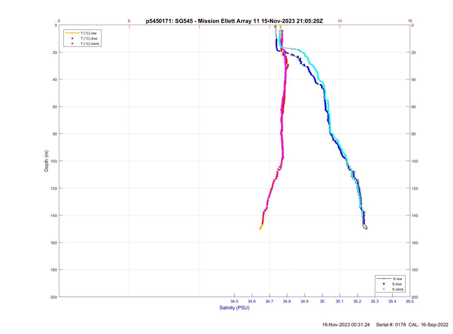This screenshot has width=453, height=334.
Task: Click the red temperature tick label "14"
Action: click(x=340, y=21)
